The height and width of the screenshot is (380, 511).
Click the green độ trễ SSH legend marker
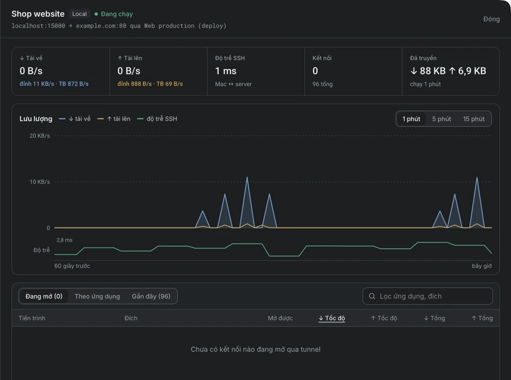pyautogui.click(x=140, y=119)
